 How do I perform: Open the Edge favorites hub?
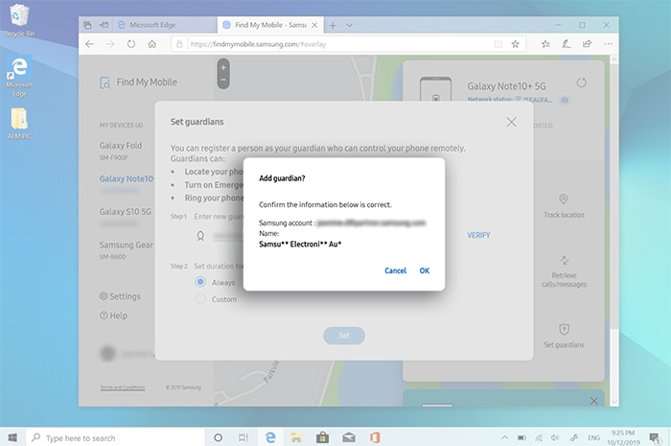tap(545, 44)
